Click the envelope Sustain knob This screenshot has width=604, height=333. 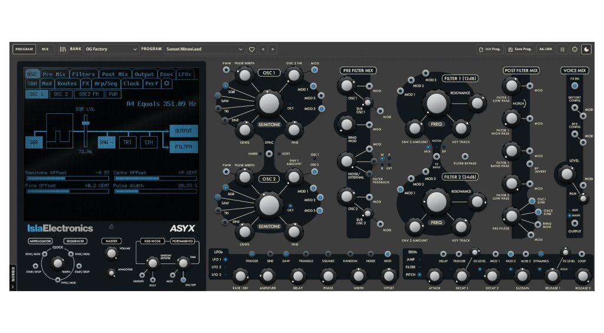[522, 276]
